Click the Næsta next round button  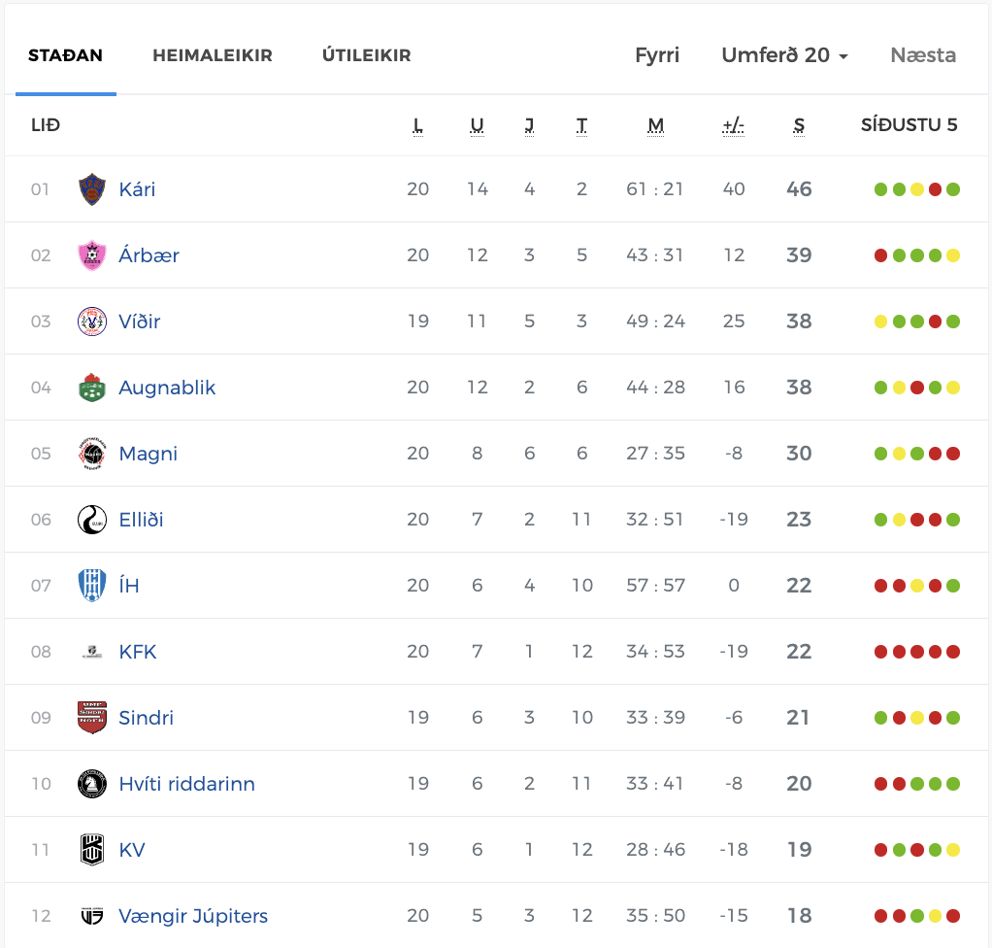[923, 55]
